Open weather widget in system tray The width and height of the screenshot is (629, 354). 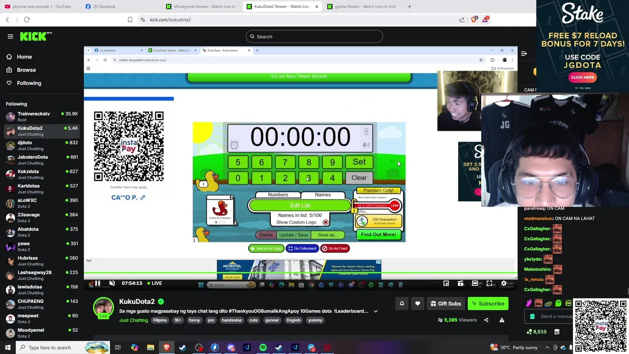point(515,348)
